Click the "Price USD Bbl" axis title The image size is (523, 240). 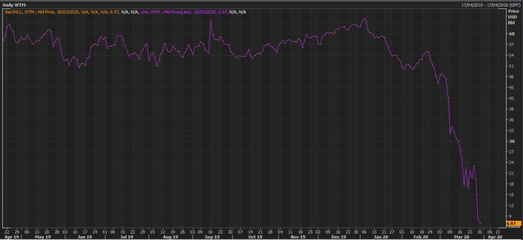pos(513,17)
